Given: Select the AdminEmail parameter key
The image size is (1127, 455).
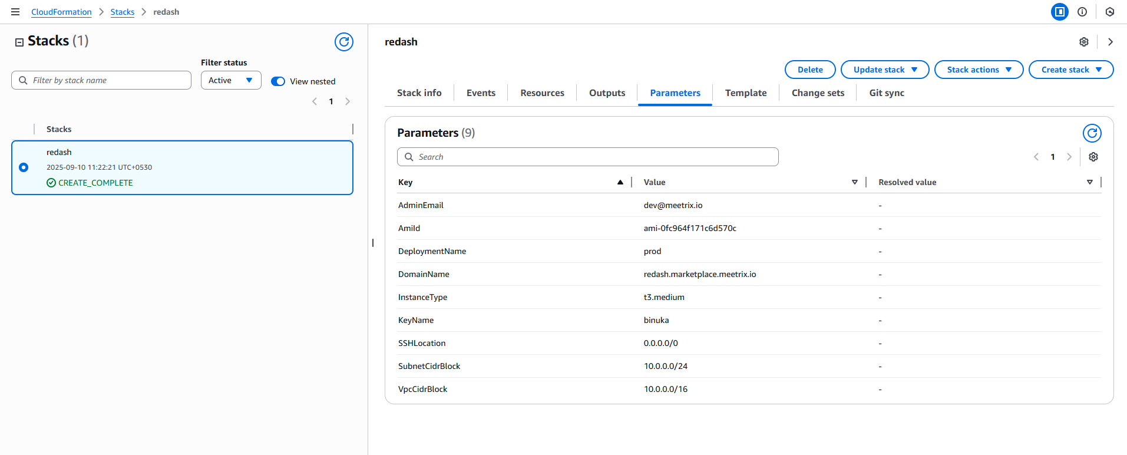Looking at the screenshot, I should [421, 205].
